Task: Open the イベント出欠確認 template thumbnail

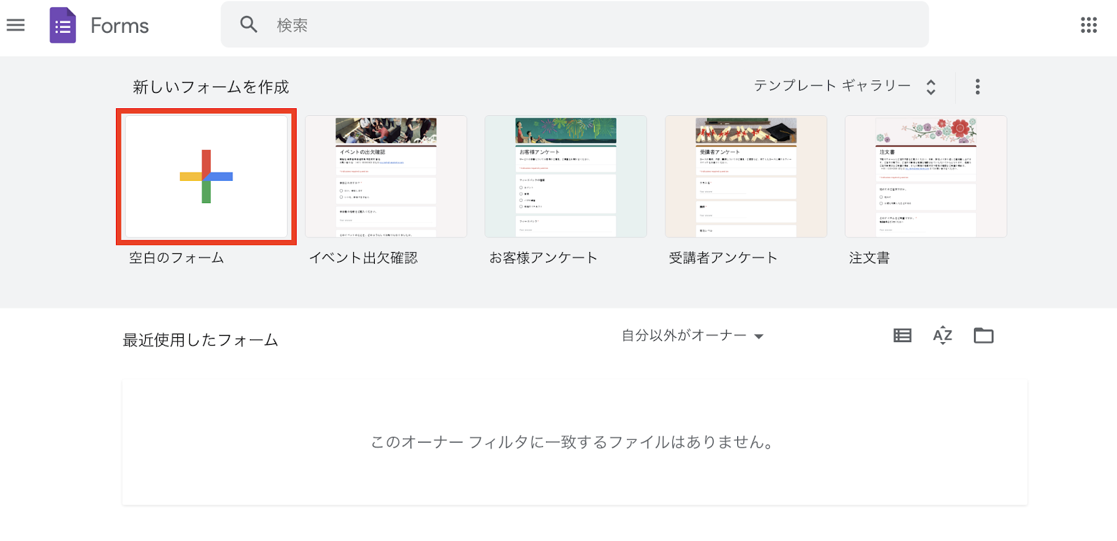Action: (386, 177)
